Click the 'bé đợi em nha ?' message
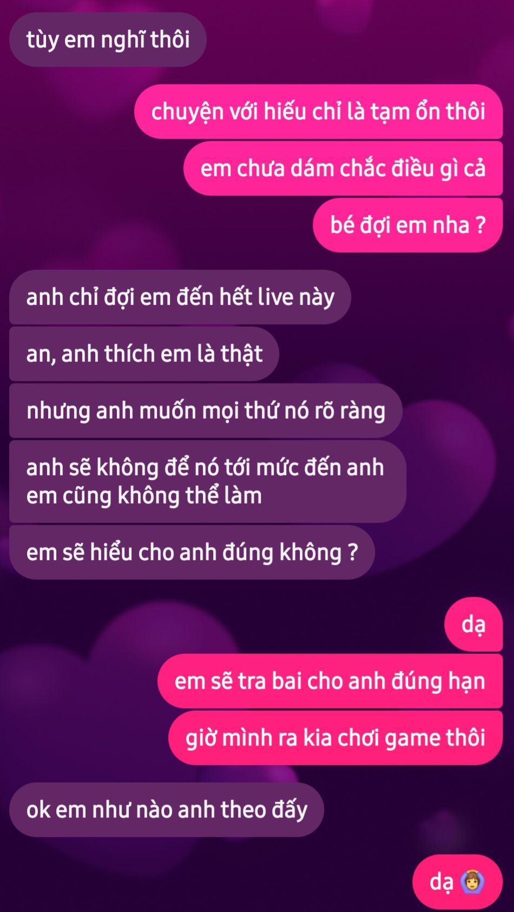Image resolution: width=514 pixels, height=912 pixels. 408,225
